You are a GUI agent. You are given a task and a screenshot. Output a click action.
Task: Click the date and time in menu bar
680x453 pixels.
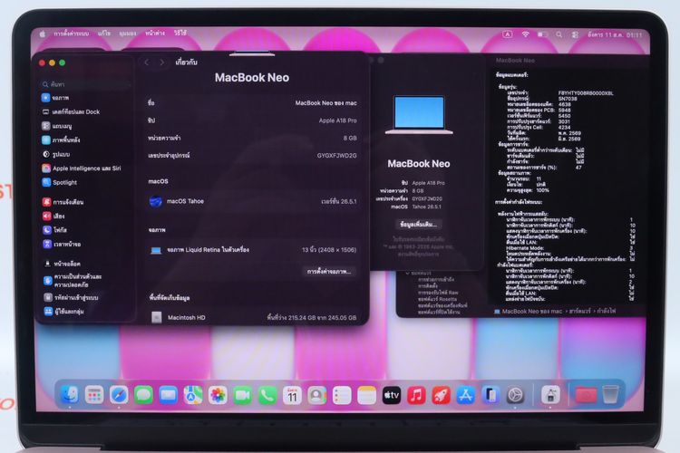(615, 34)
